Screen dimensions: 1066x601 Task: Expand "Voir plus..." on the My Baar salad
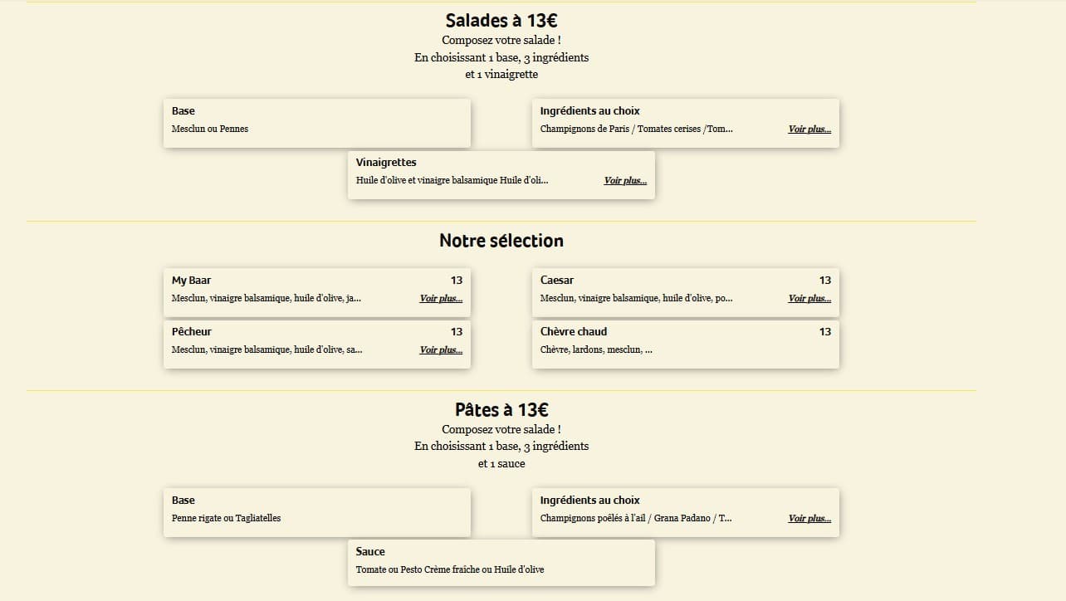(440, 298)
